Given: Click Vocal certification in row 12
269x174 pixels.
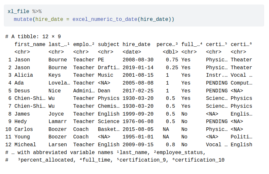Looking at the screenshot, I should pos(217,145).
